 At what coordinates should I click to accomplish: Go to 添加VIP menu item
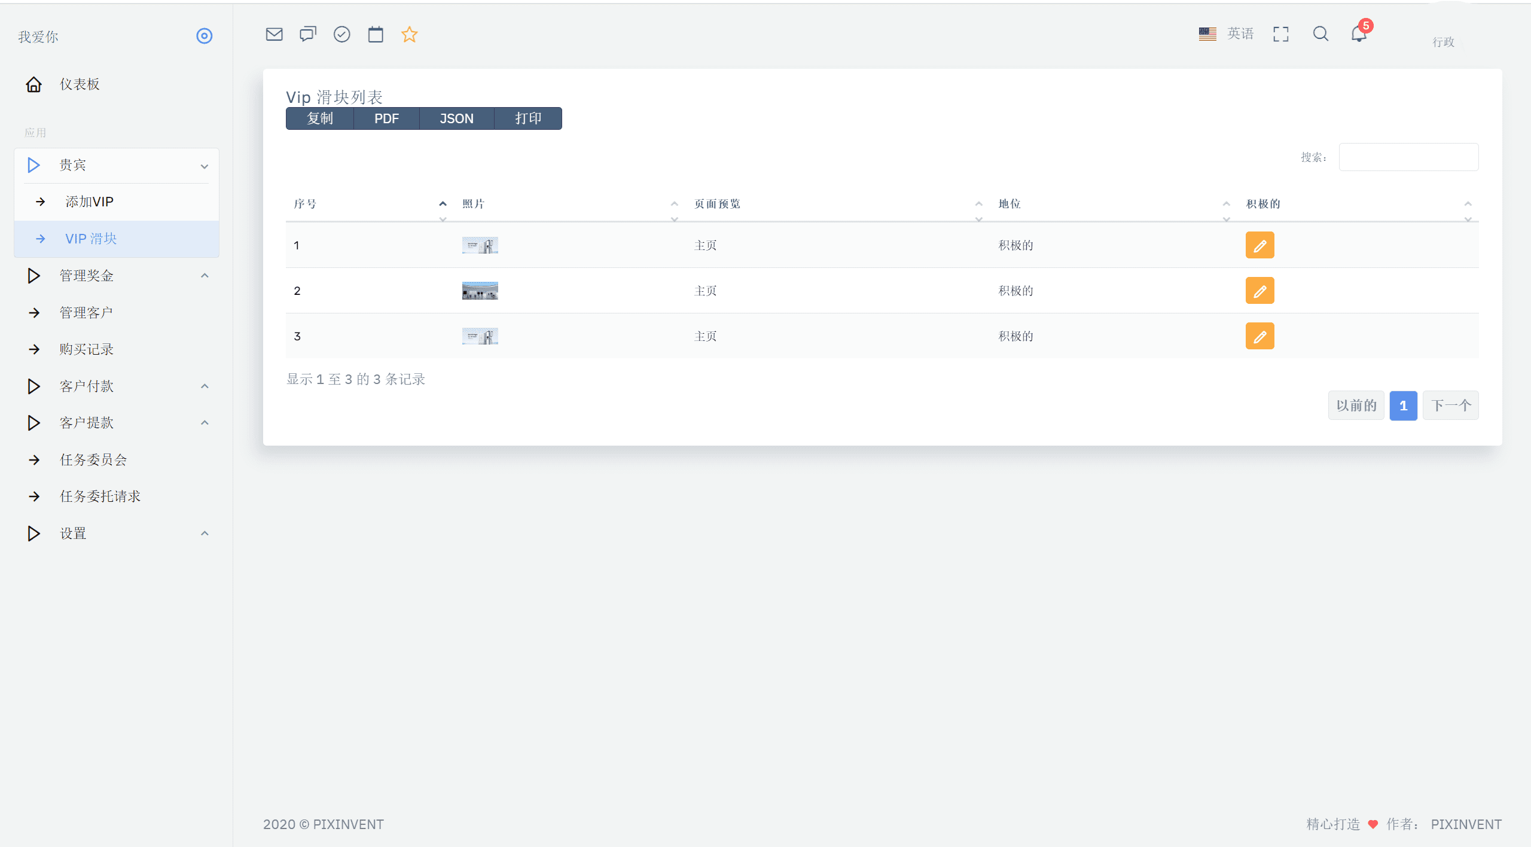(90, 202)
